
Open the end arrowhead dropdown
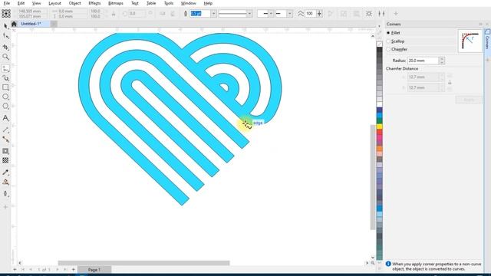pyautogui.click(x=290, y=14)
